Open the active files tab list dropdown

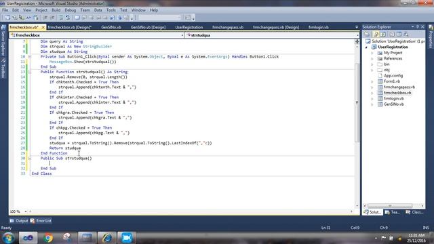click(357, 27)
